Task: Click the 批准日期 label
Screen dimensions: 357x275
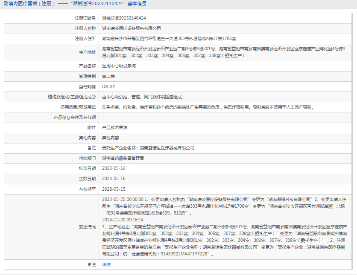Action: click(x=88, y=168)
